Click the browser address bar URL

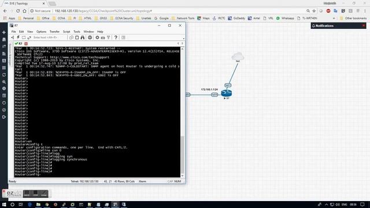coord(103,11)
